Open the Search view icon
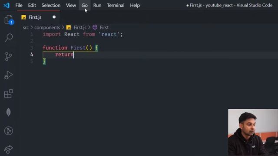 coord(9,38)
